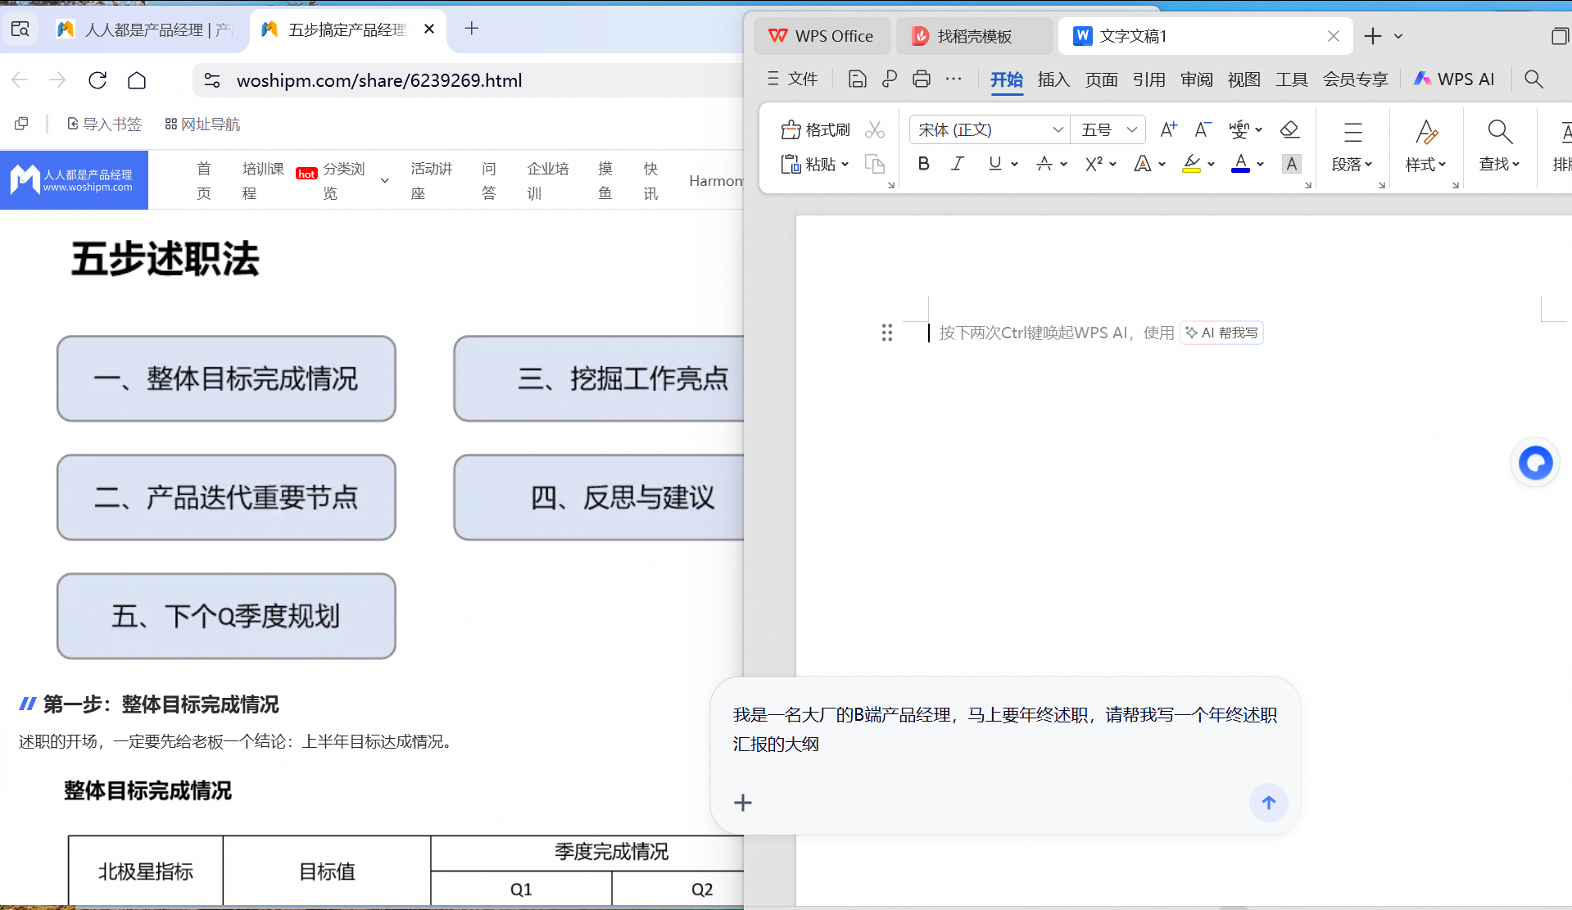Toggle strikethrough formatting in WPS

[1044, 164]
